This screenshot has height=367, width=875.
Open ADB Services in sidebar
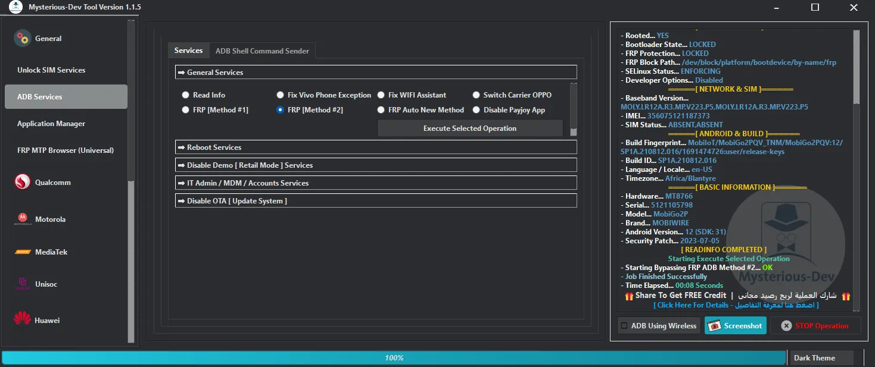point(66,97)
